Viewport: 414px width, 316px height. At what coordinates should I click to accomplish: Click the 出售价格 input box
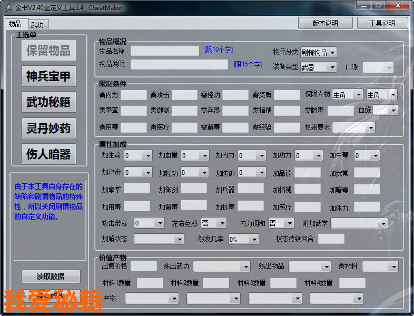point(143,266)
